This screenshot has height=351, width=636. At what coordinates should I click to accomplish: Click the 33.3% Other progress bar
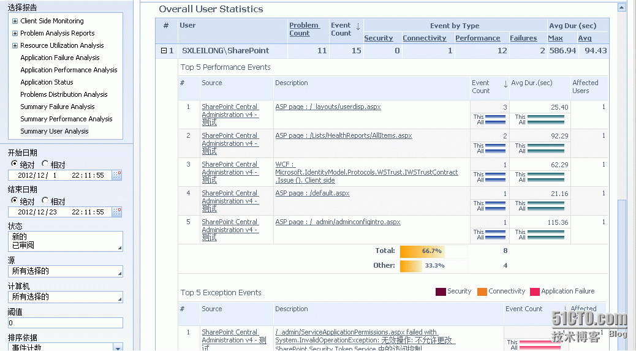(x=434, y=266)
